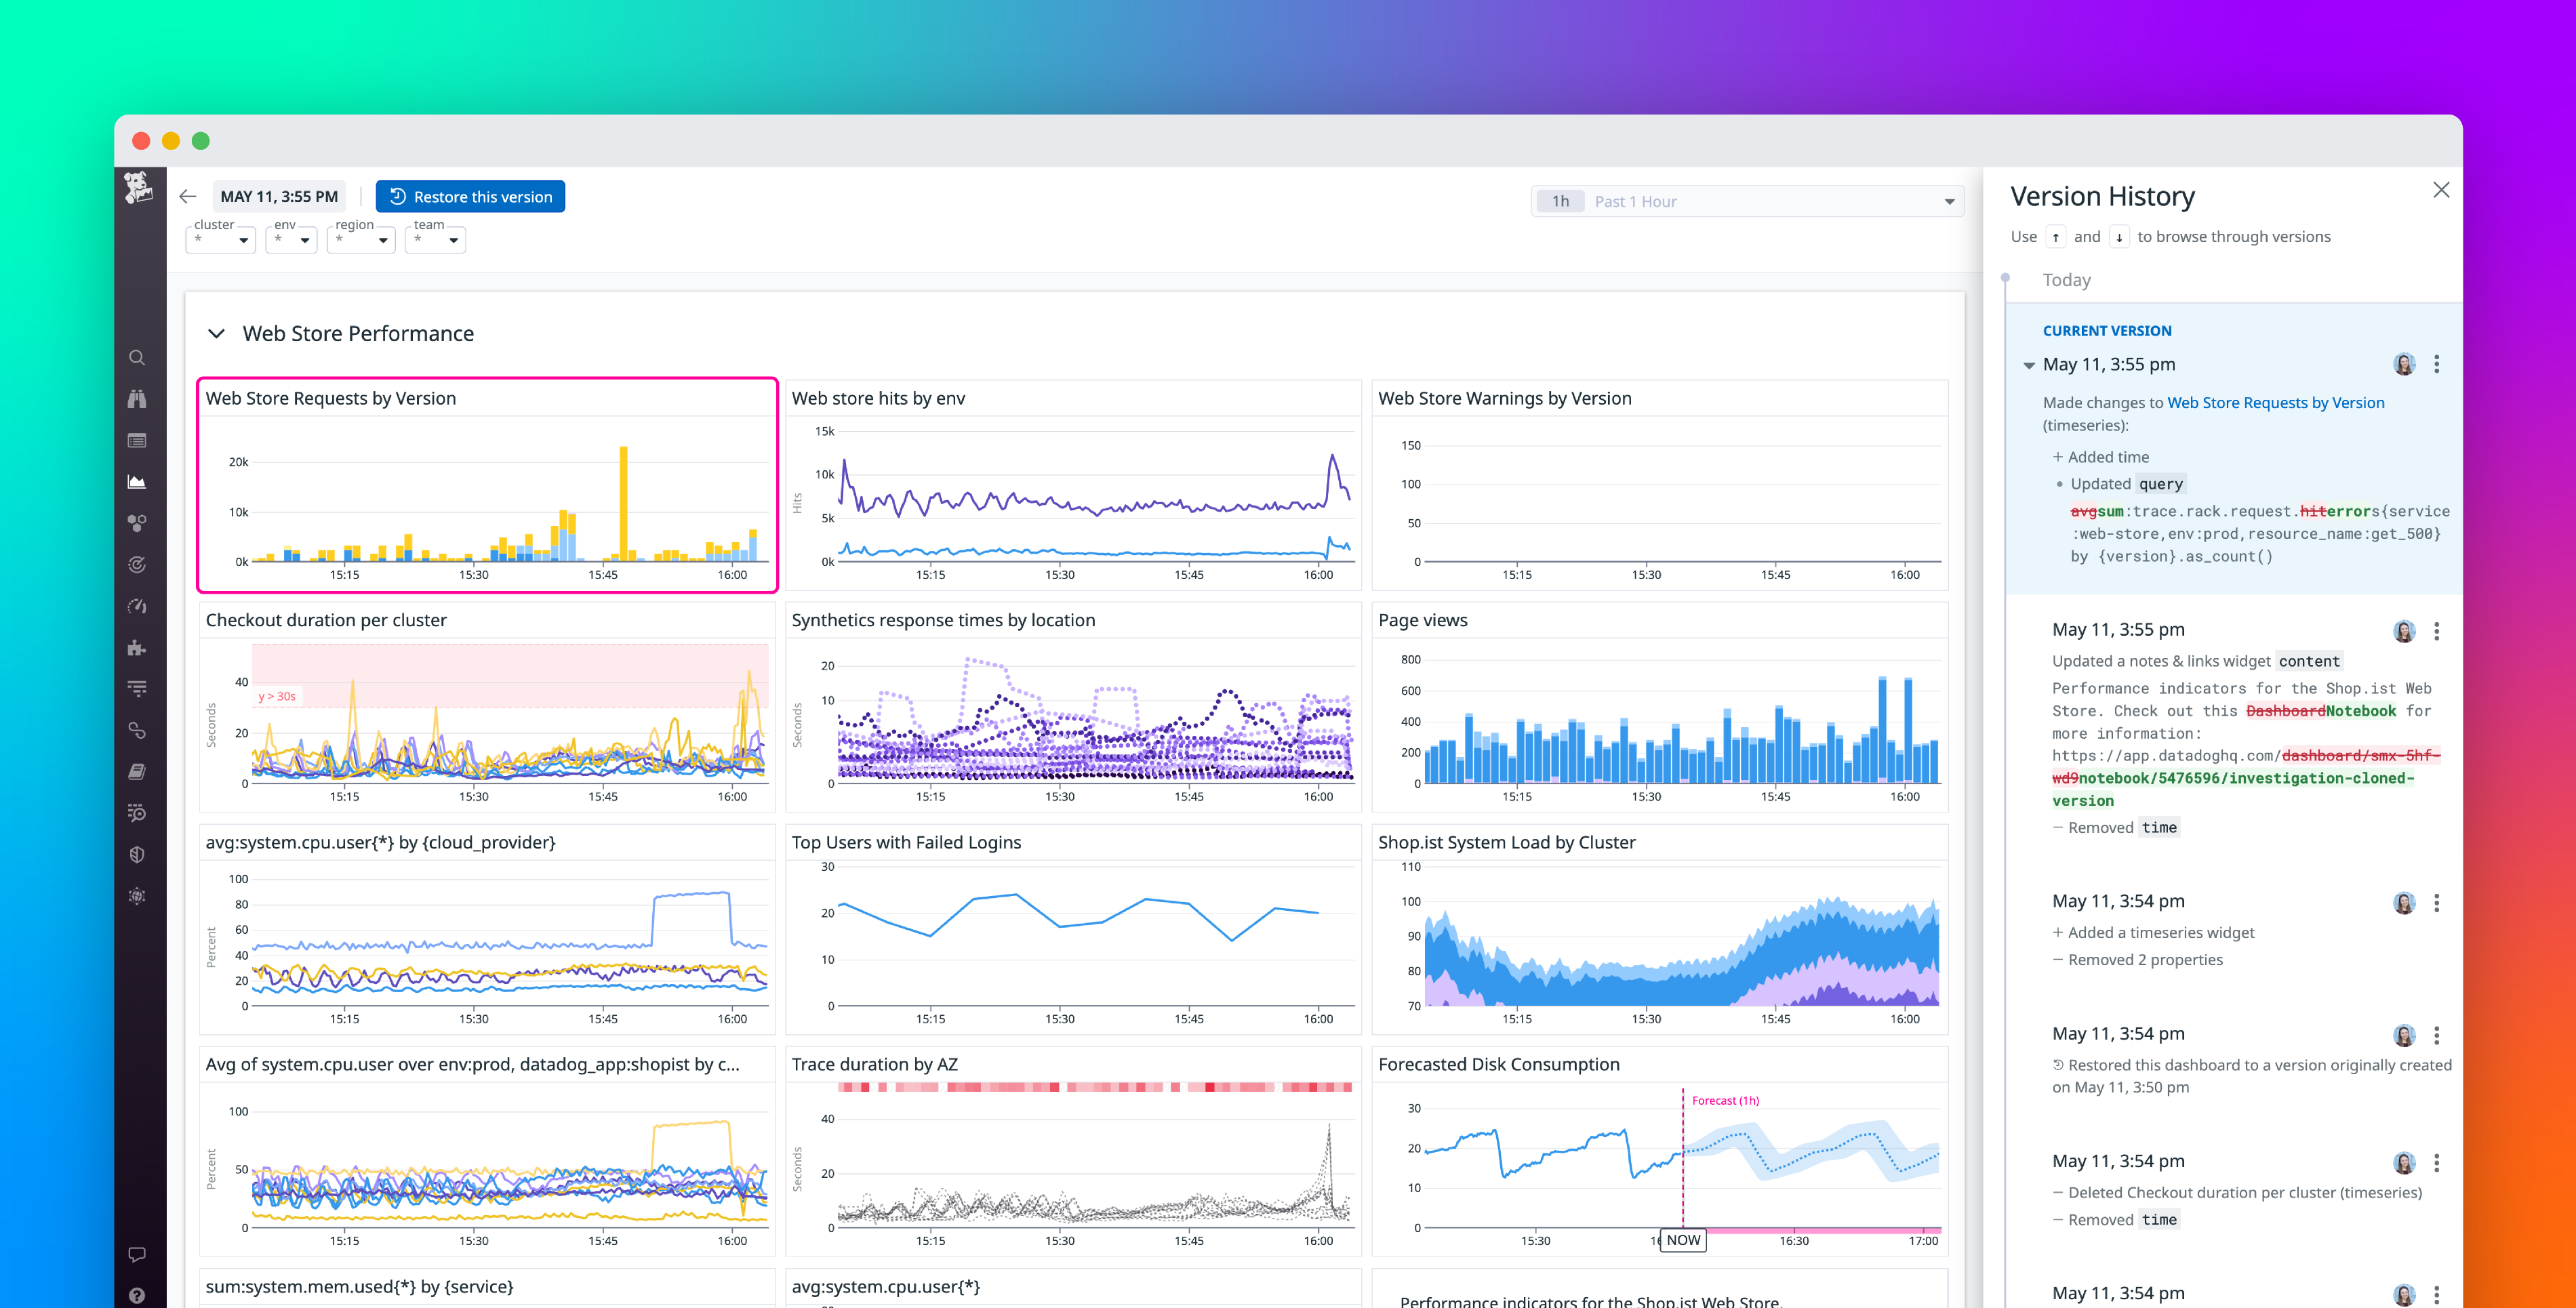Image resolution: width=2576 pixels, height=1308 pixels.
Task: Collapse the Web Store Performance section
Action: [x=216, y=333]
